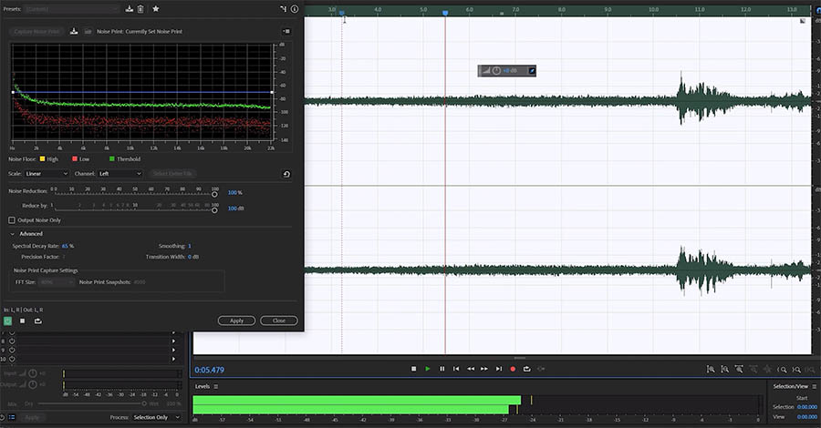Toggle loop playback in transport bar
The width and height of the screenshot is (821, 428).
coord(526,369)
